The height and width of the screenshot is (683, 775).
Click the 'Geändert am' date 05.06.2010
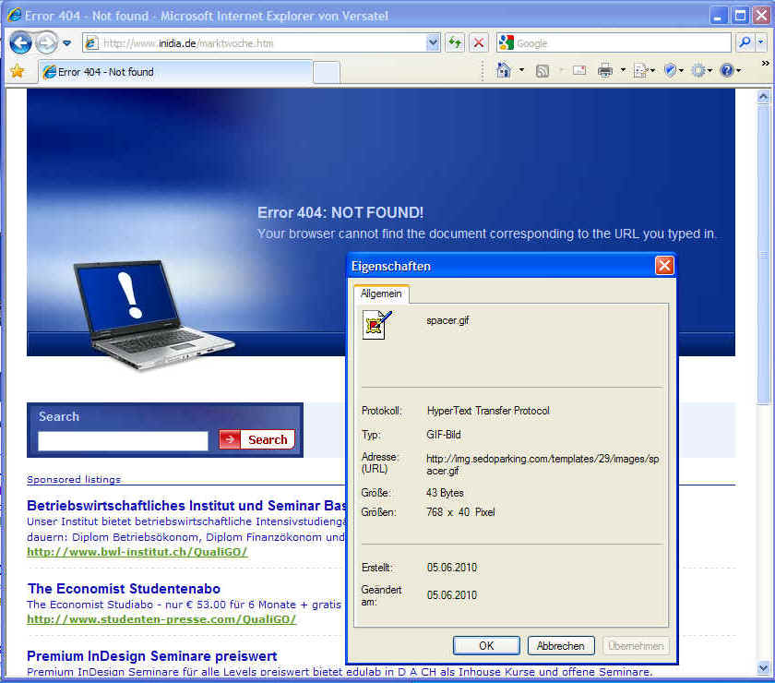[x=452, y=595]
